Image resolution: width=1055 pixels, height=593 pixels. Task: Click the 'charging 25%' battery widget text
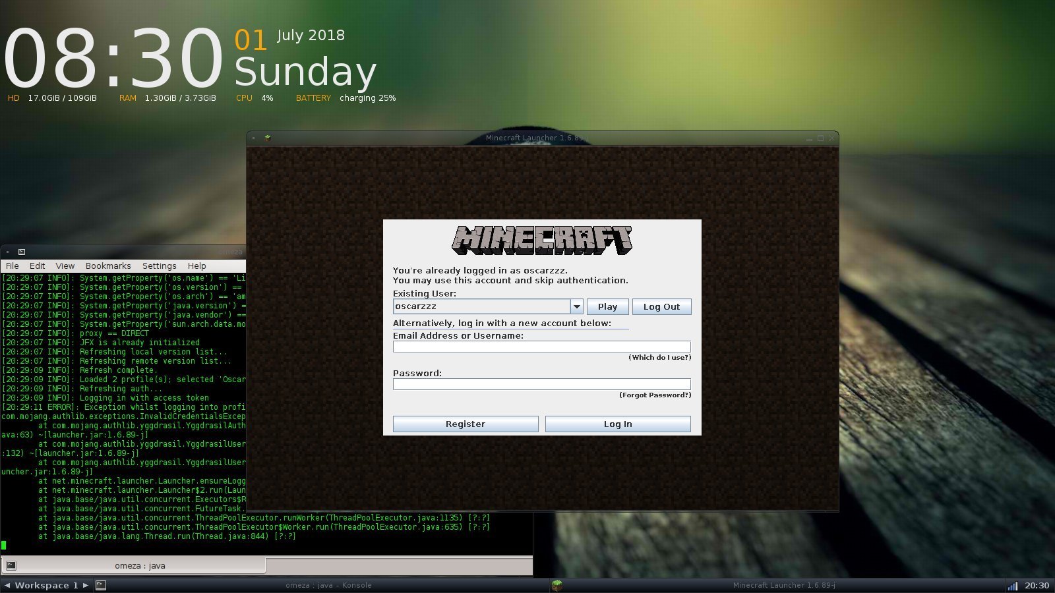367,98
